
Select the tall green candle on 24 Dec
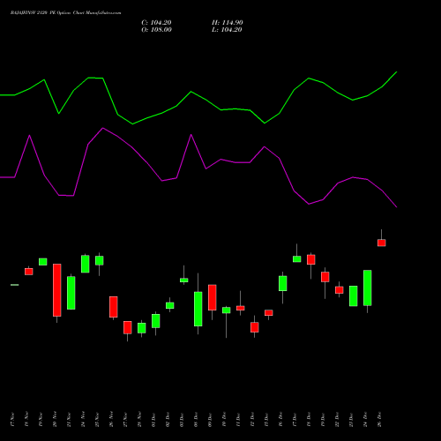pyautogui.click(x=368, y=288)
